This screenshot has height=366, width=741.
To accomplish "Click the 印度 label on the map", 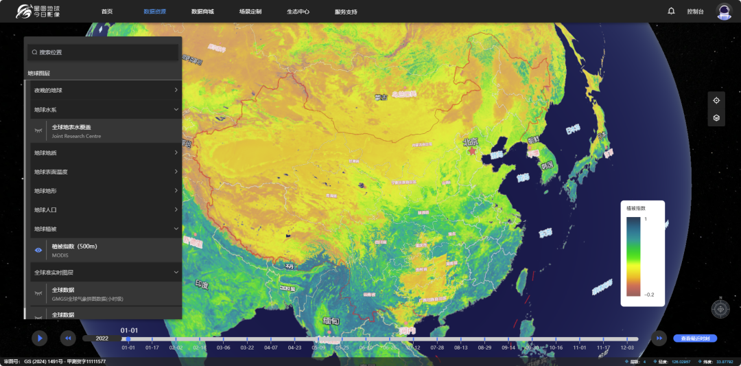I will [x=201, y=284].
